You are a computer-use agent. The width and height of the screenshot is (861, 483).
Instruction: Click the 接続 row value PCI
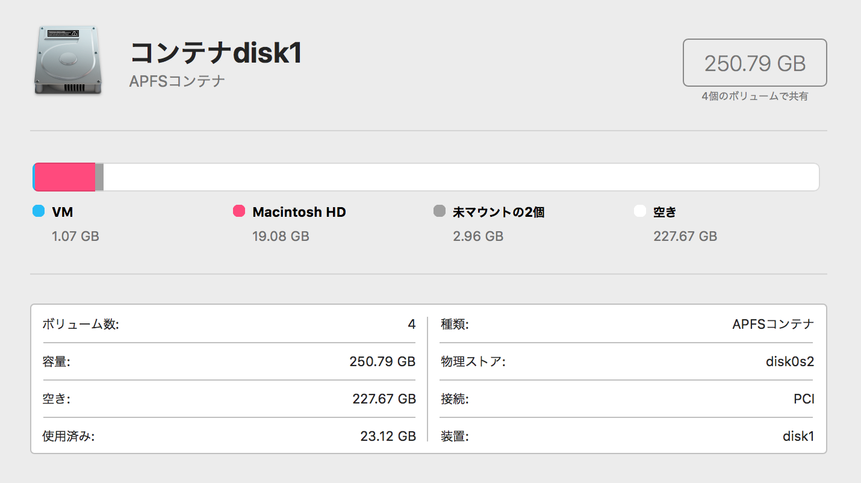coord(804,399)
